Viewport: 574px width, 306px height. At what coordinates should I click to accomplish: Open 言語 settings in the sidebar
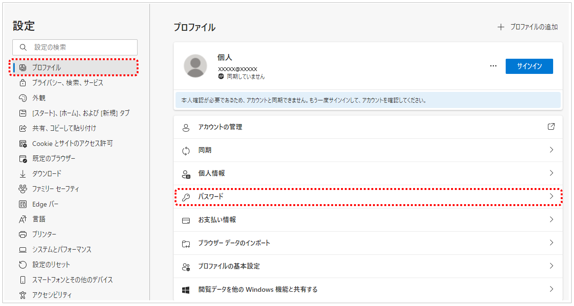(39, 219)
